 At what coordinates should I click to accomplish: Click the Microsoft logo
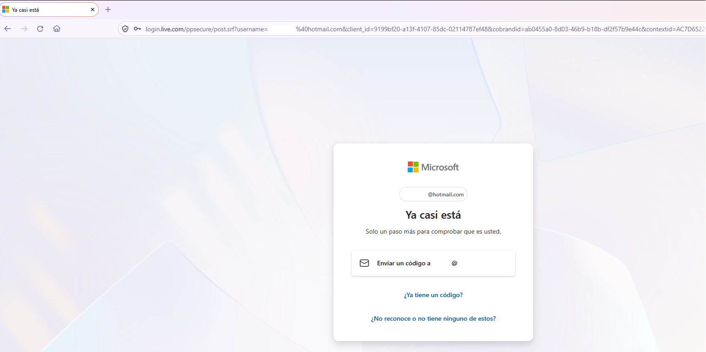(x=433, y=167)
